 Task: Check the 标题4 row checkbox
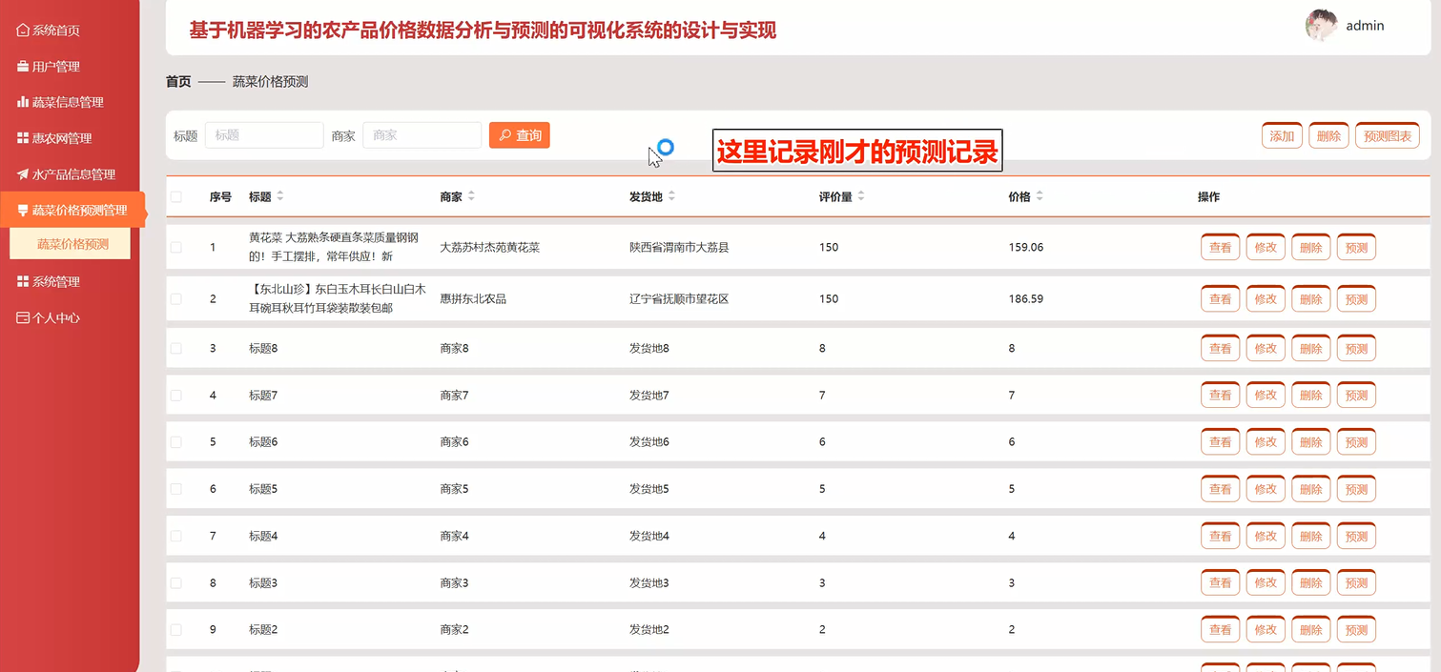[175, 536]
